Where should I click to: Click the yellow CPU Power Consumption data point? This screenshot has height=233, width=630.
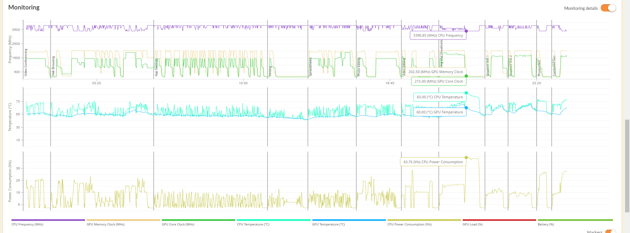pyautogui.click(x=466, y=158)
